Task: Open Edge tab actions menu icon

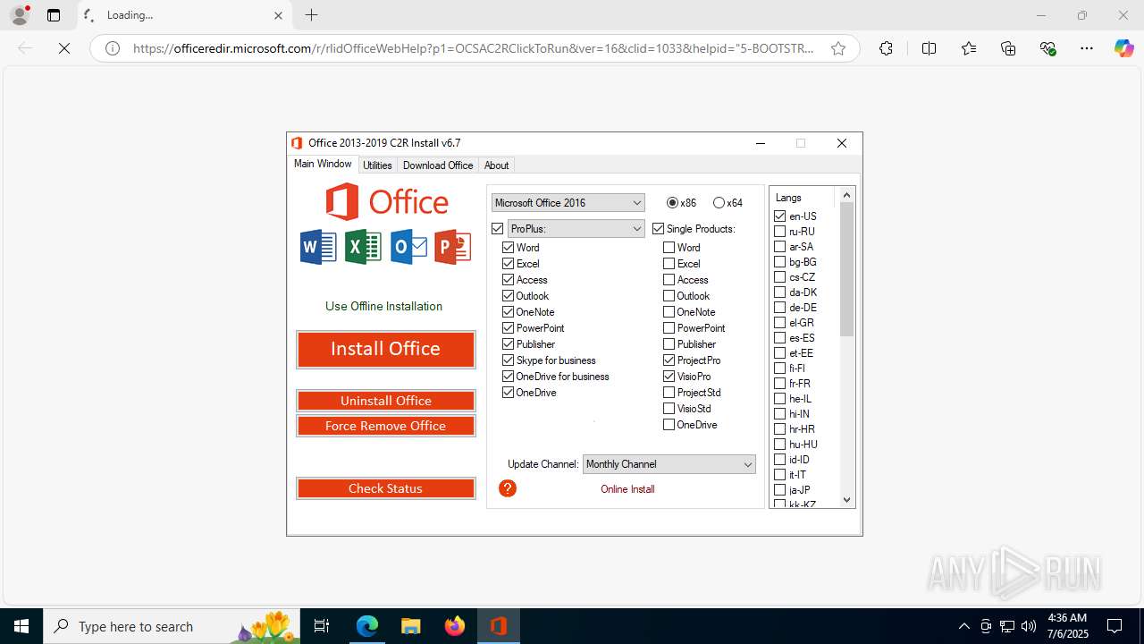Action: (x=54, y=15)
